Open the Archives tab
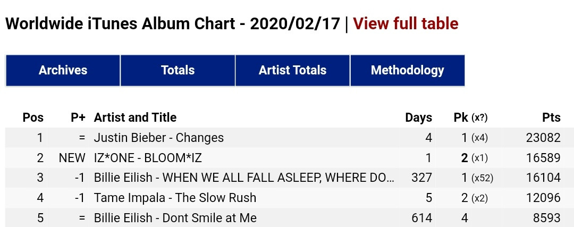This screenshot has width=574, height=227. click(x=63, y=70)
